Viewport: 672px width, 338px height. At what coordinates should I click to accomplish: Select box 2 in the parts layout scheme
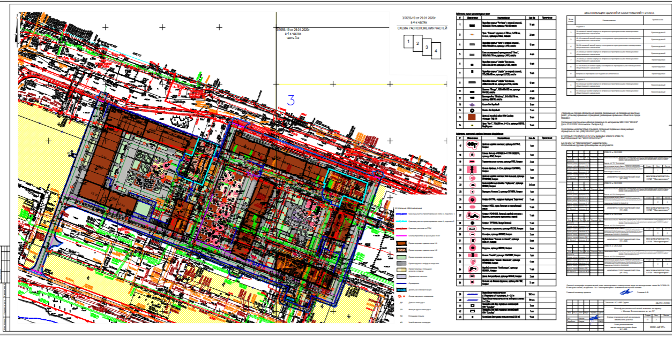(418, 43)
